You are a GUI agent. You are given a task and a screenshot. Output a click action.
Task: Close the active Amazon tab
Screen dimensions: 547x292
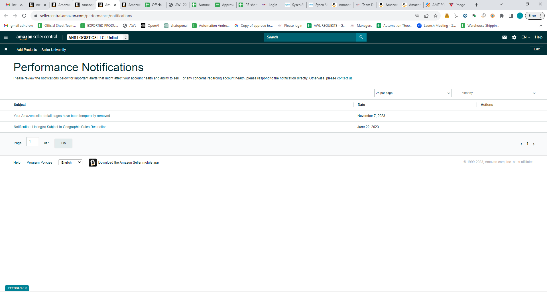(115, 5)
